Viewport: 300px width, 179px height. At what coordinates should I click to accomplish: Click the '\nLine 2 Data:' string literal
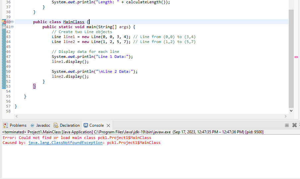pos(114,71)
